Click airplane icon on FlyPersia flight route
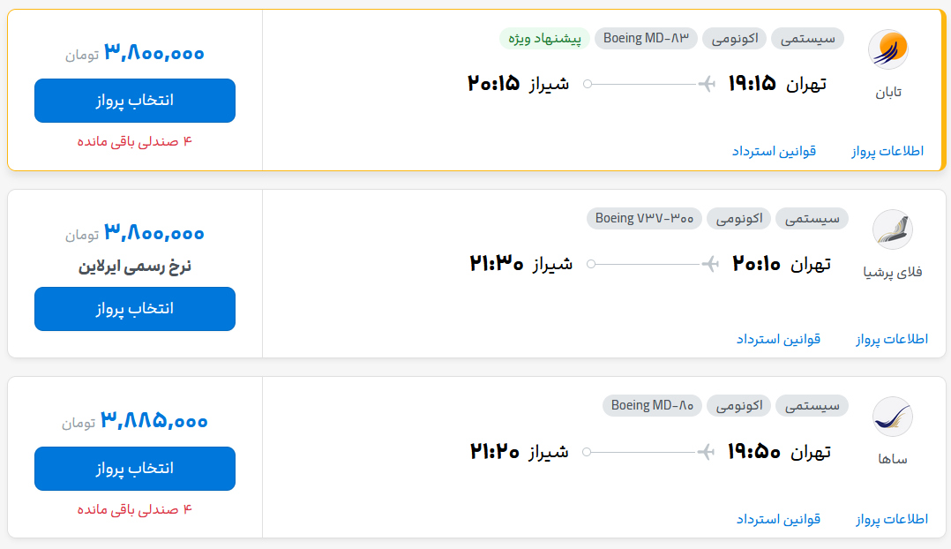The width and height of the screenshot is (951, 549). coord(710,264)
